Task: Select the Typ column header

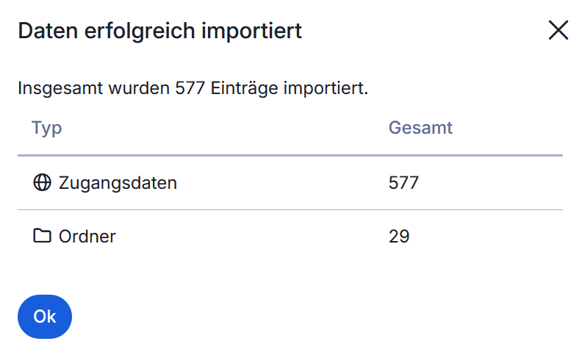Action: 46,128
